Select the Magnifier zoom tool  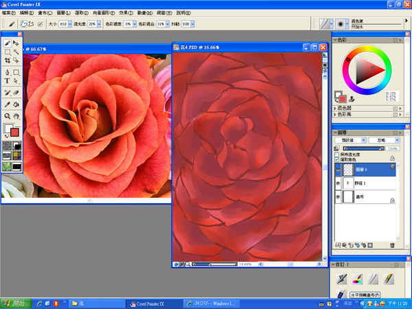tap(8, 117)
